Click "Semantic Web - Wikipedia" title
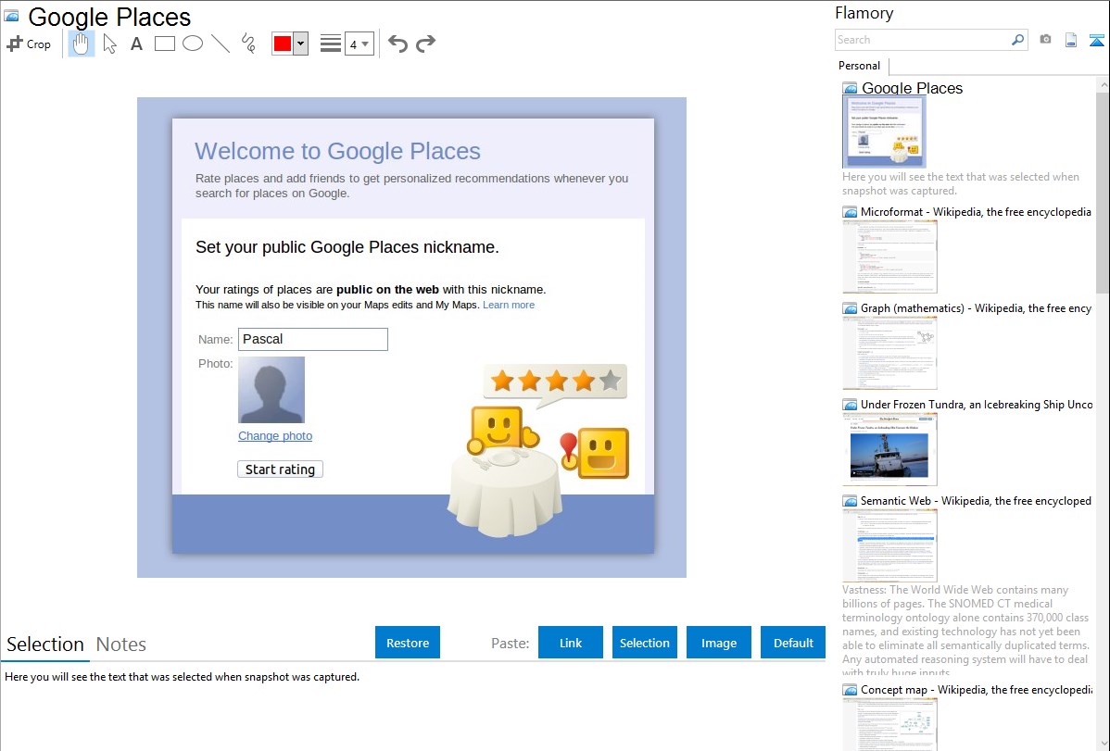The width and height of the screenshot is (1110, 751). pyautogui.click(x=976, y=500)
